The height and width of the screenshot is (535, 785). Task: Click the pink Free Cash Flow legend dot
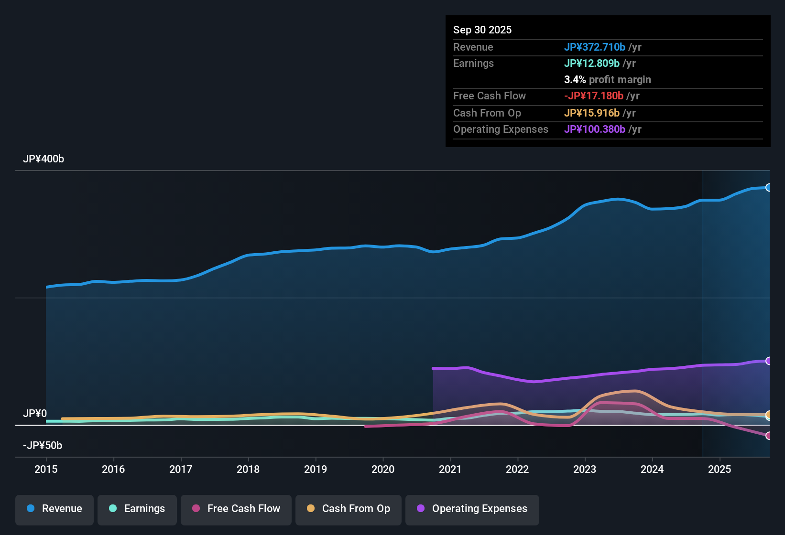pos(195,508)
